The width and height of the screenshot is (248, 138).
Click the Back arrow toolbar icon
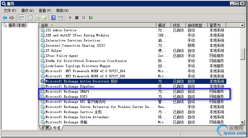[5, 18]
